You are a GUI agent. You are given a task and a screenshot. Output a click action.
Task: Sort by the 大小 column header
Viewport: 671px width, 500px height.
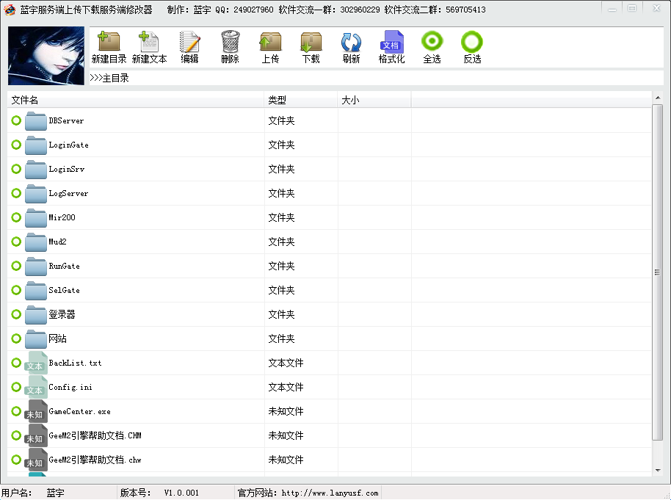tap(374, 100)
